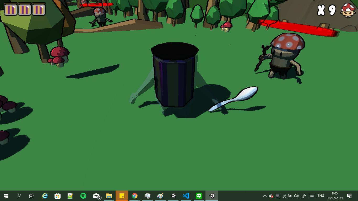
Task: Click the red health bar above the distant mushroom enemy
Action: click(x=96, y=4)
